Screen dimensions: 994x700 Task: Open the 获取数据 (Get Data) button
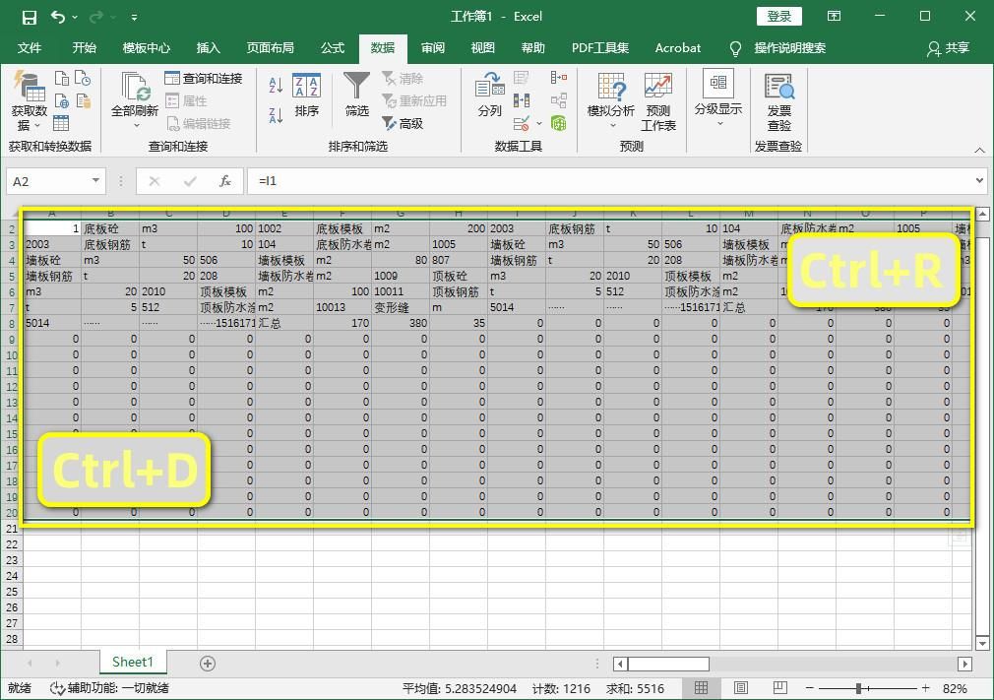pos(30,101)
